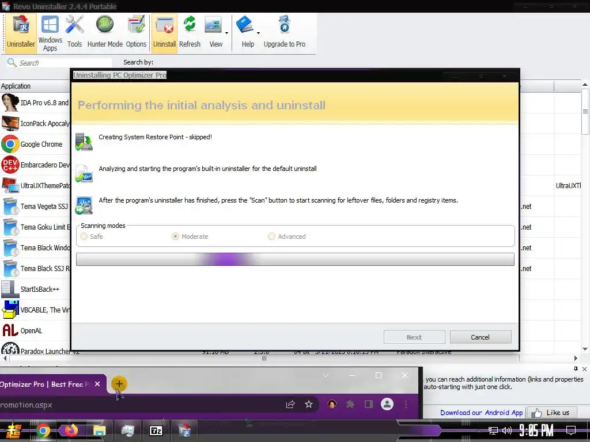Screen dimensions: 590x442
Task: Select the VBCABLE entry
Action: click(x=35, y=310)
